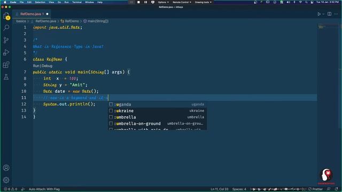Pause the screen recording

(146, 2)
